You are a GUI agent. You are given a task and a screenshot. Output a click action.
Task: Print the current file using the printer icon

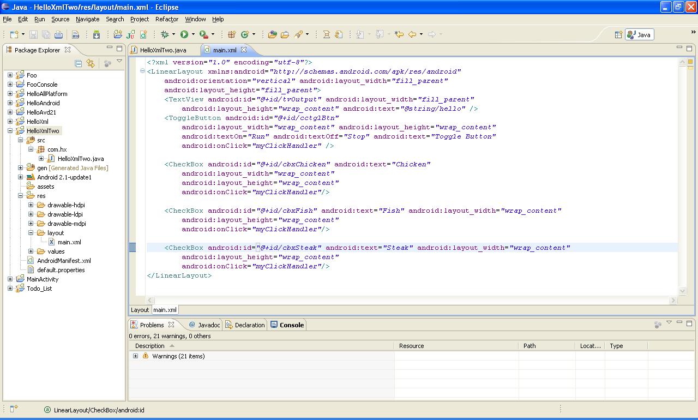pos(59,34)
